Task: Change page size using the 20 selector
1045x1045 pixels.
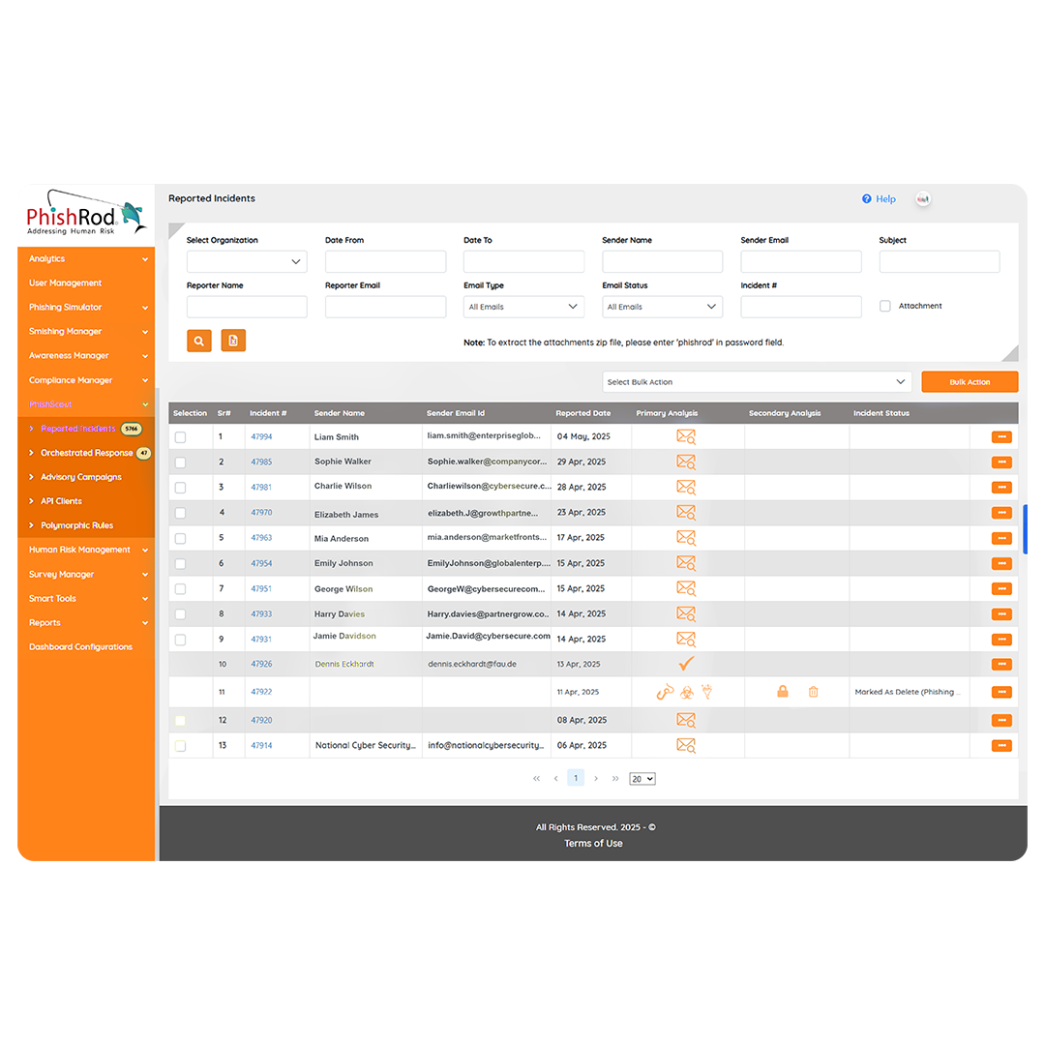Action: 642,778
